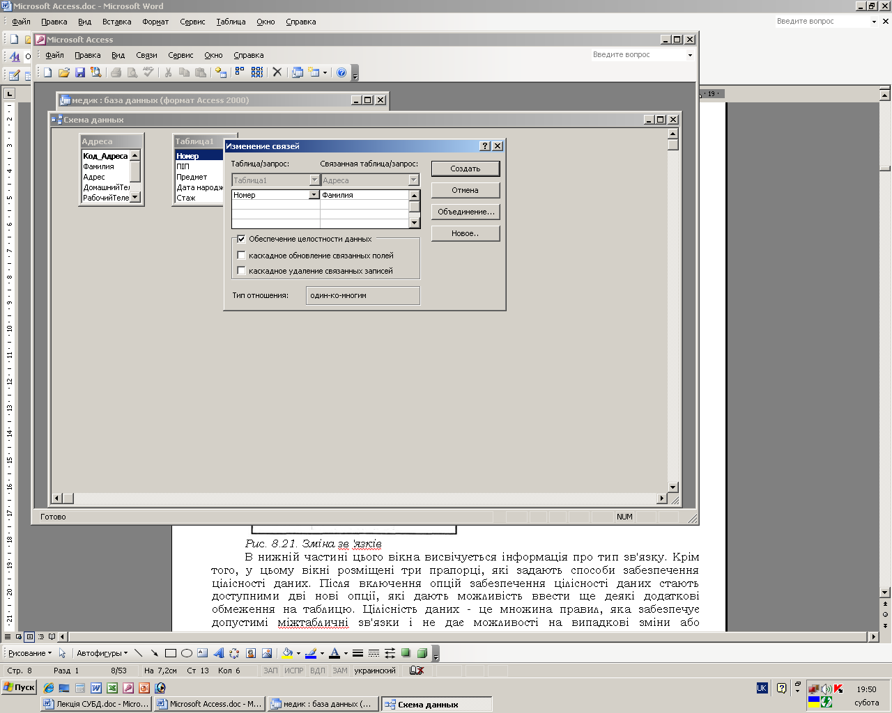This screenshot has height=713, width=892.
Task: Click the Shadow Style green square icon
Action: tap(406, 653)
